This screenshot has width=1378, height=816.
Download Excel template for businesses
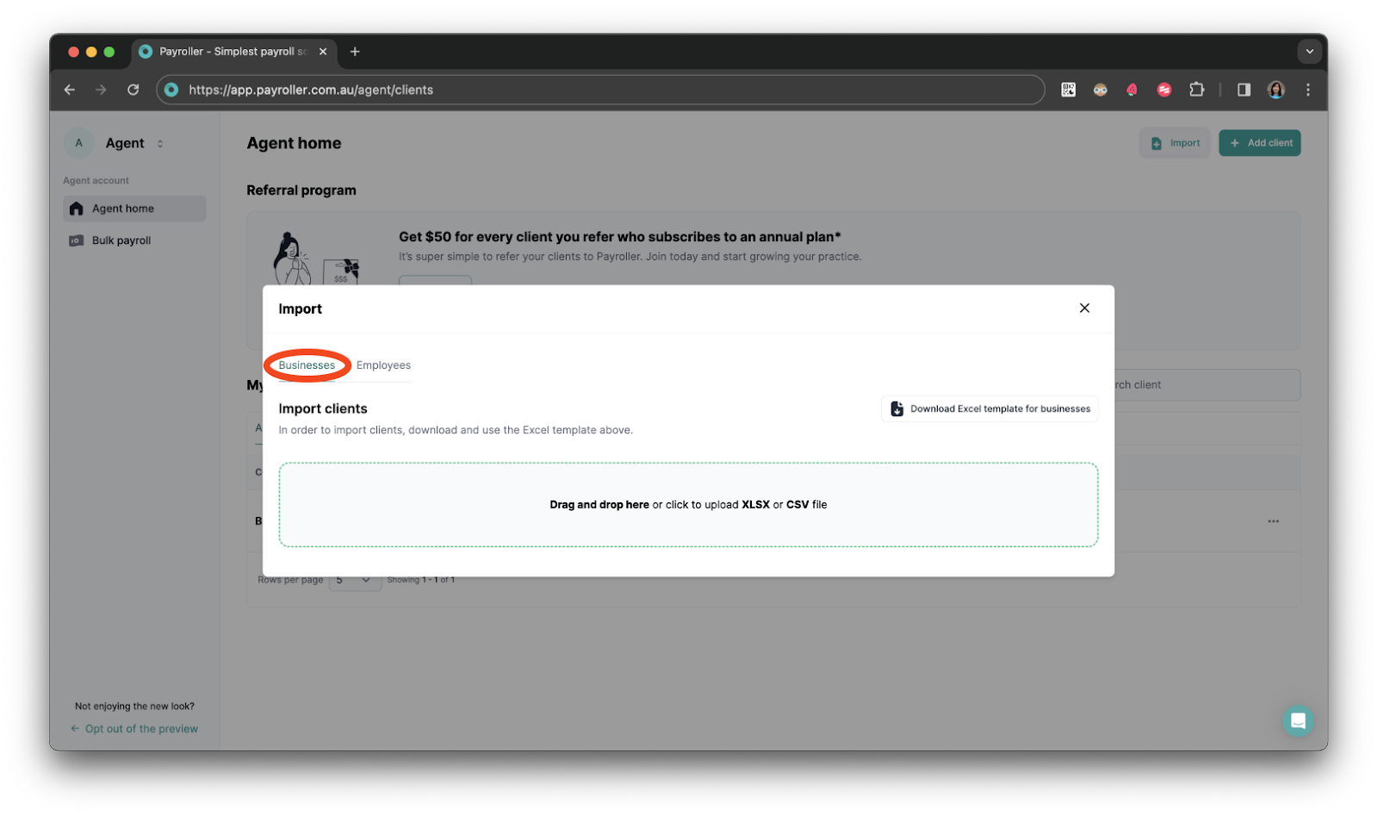coord(990,408)
